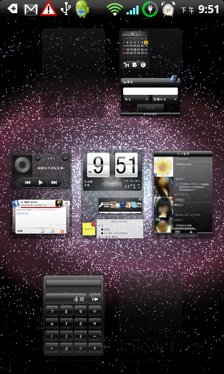224x374 pixels.
Task: Open the comments link in Facebook widget
Action: pos(23,213)
